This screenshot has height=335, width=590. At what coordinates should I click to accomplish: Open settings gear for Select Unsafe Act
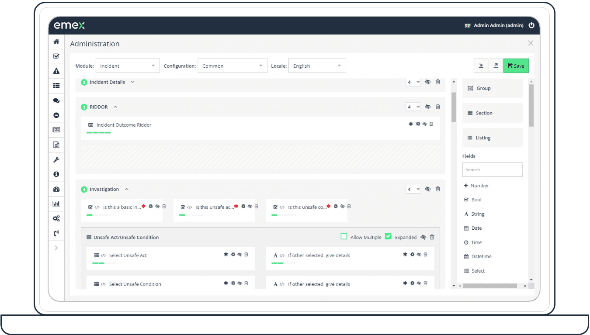[233, 254]
